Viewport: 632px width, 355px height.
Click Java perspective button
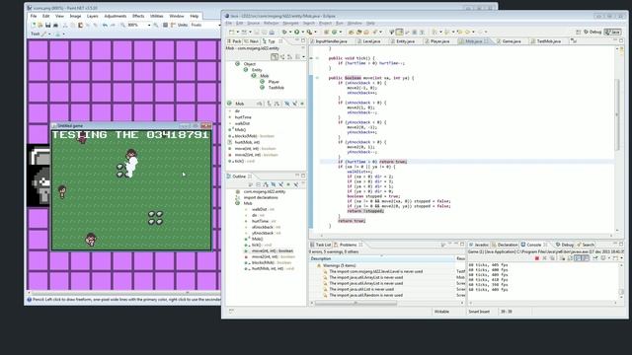[x=612, y=32]
